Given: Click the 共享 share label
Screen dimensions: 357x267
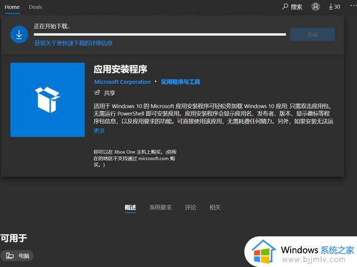Looking at the screenshot, I should [109, 93].
